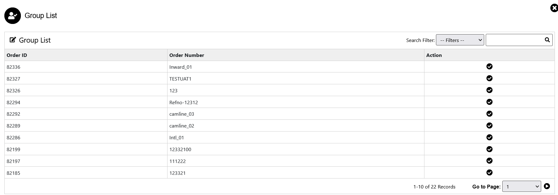Open the Filters dropdown
The height and width of the screenshot is (195, 558).
[x=460, y=40]
